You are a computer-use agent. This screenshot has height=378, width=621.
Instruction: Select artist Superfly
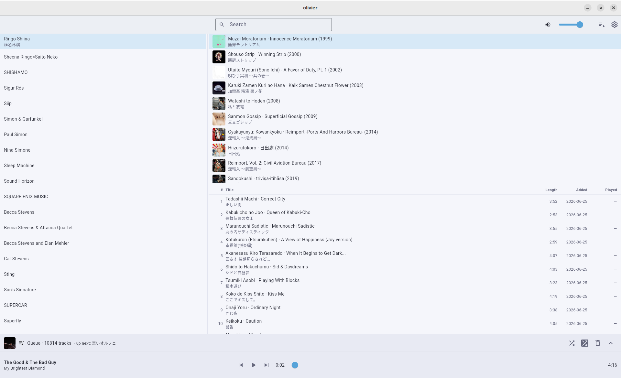(x=103, y=321)
